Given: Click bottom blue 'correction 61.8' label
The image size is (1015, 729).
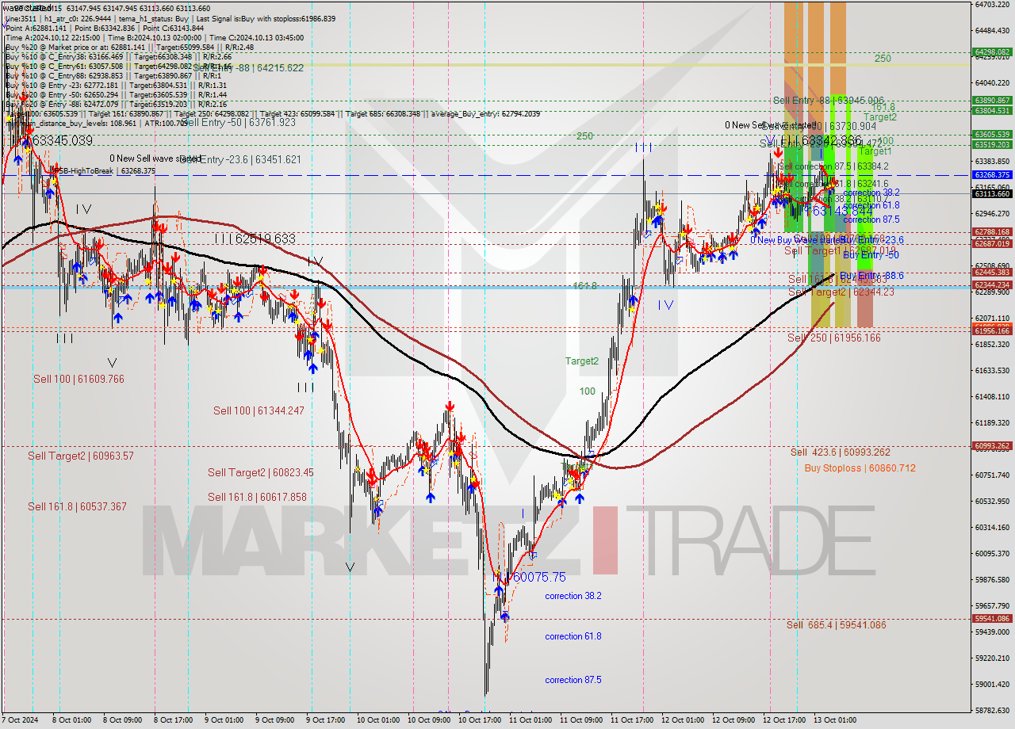Looking at the screenshot, I should (x=573, y=636).
